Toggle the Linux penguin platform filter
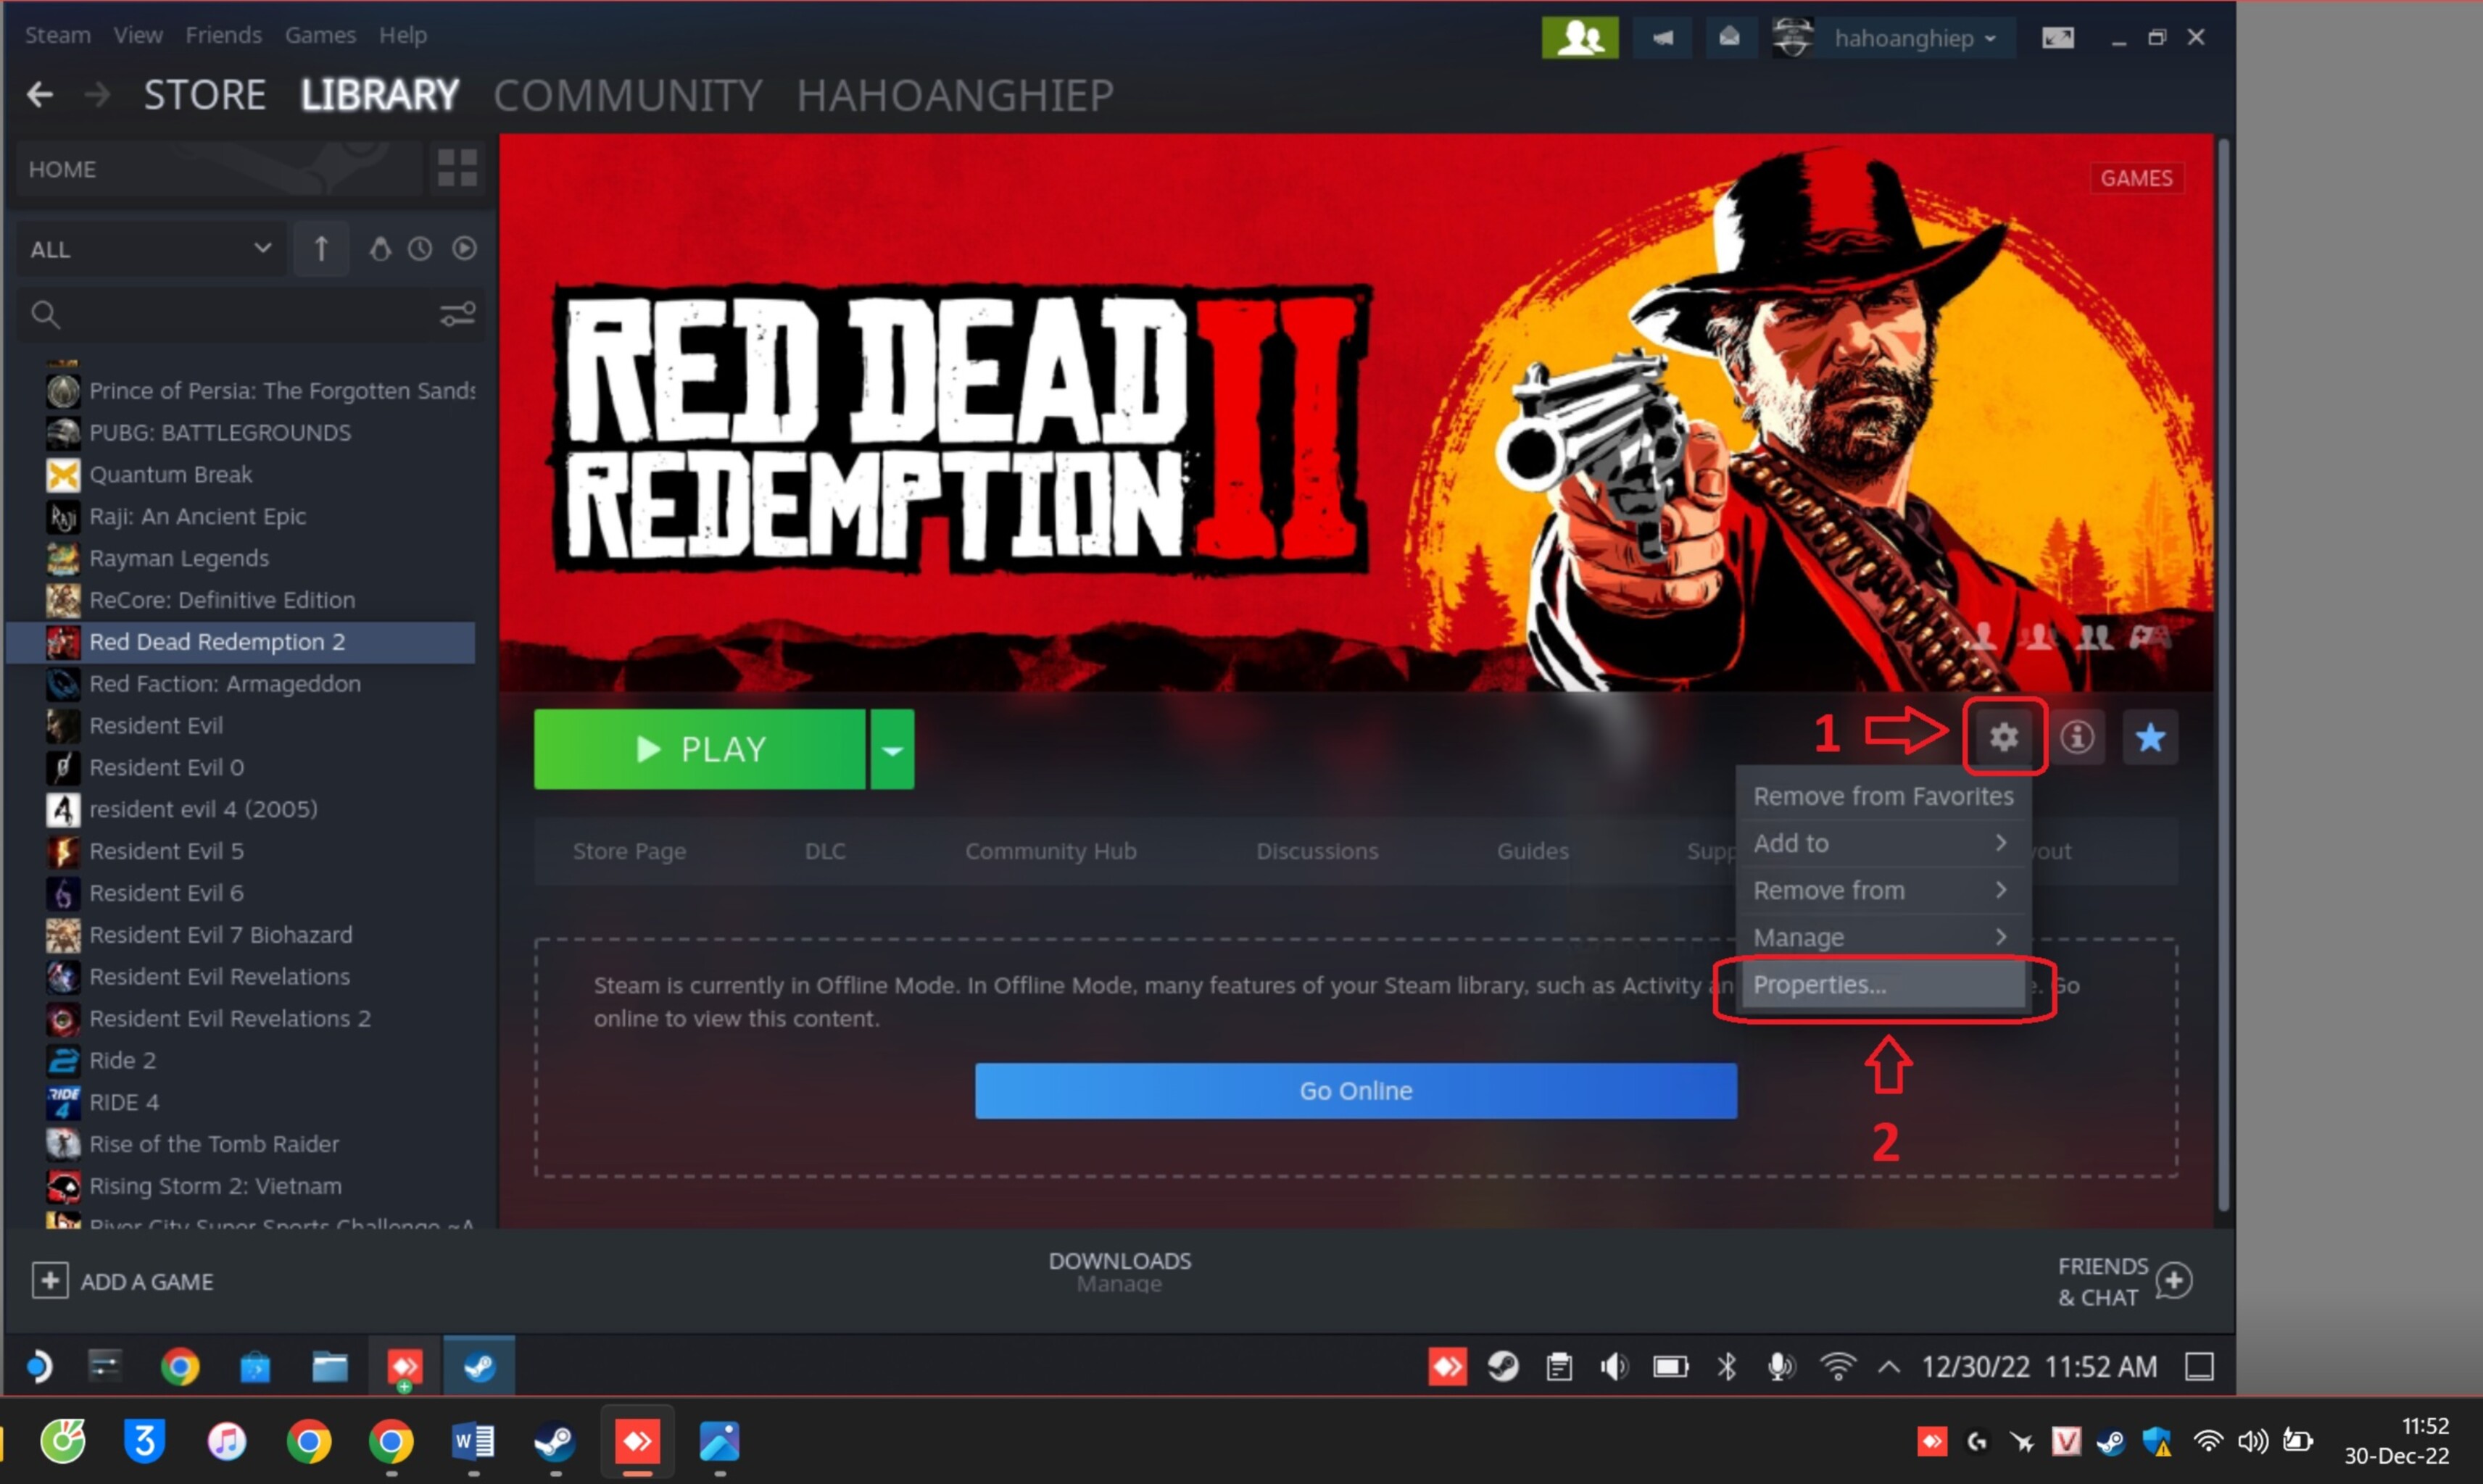Viewport: 2483px width, 1484px height. pyautogui.click(x=380, y=249)
